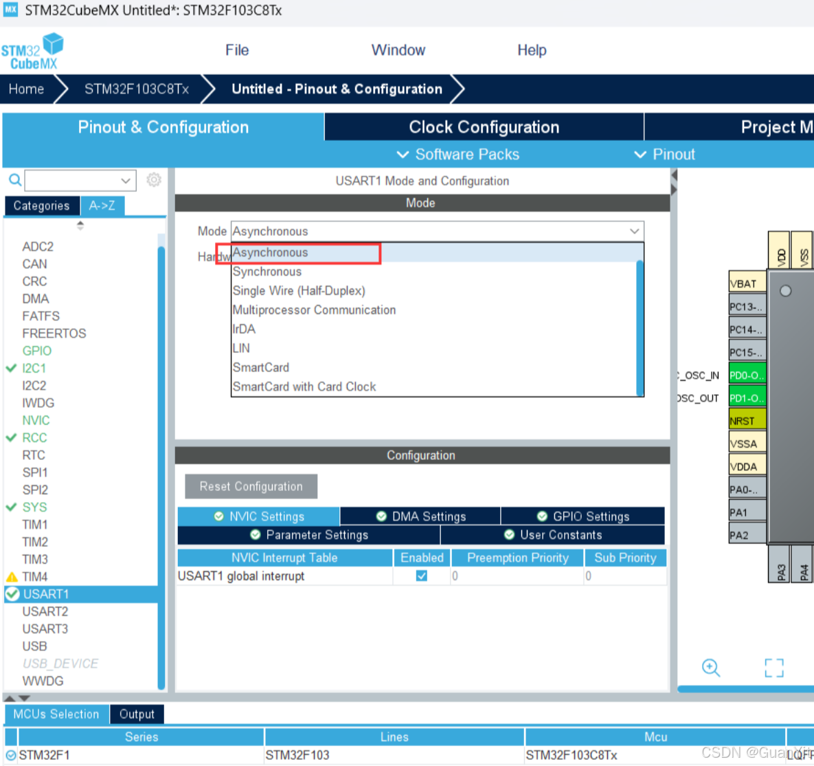Click Categories tab button
The image size is (814, 766).
[41, 206]
